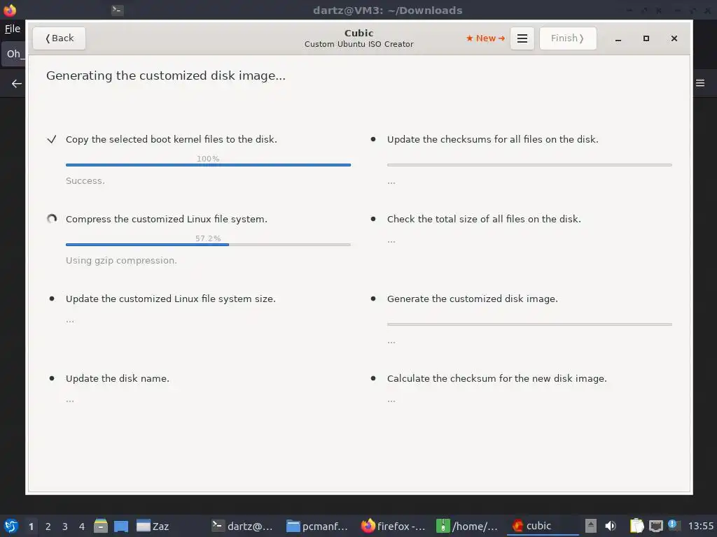Click the spinner beside Compress Linux file system
Screen dimensions: 717x537
[x=52, y=219]
